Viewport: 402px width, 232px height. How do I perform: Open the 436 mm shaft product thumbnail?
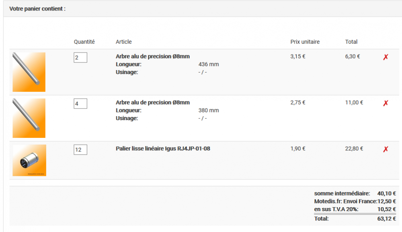click(29, 72)
